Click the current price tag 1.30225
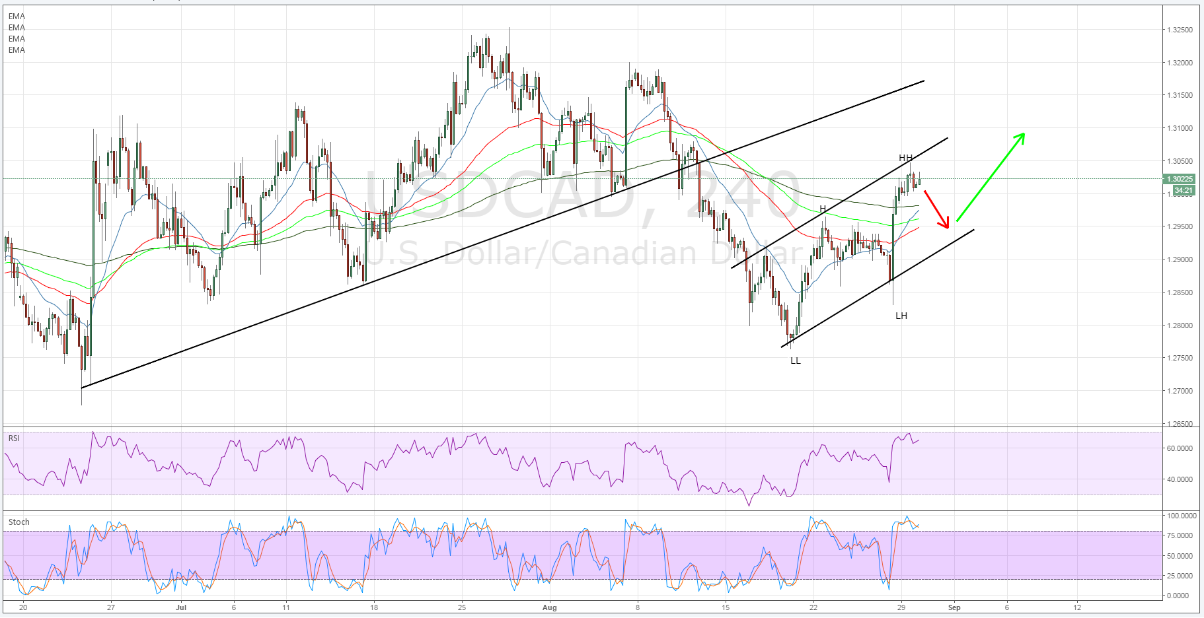Image resolution: width=1204 pixels, height=618 pixels. (x=1180, y=179)
